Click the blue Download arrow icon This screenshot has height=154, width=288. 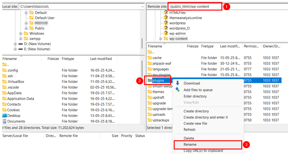pos(178,83)
